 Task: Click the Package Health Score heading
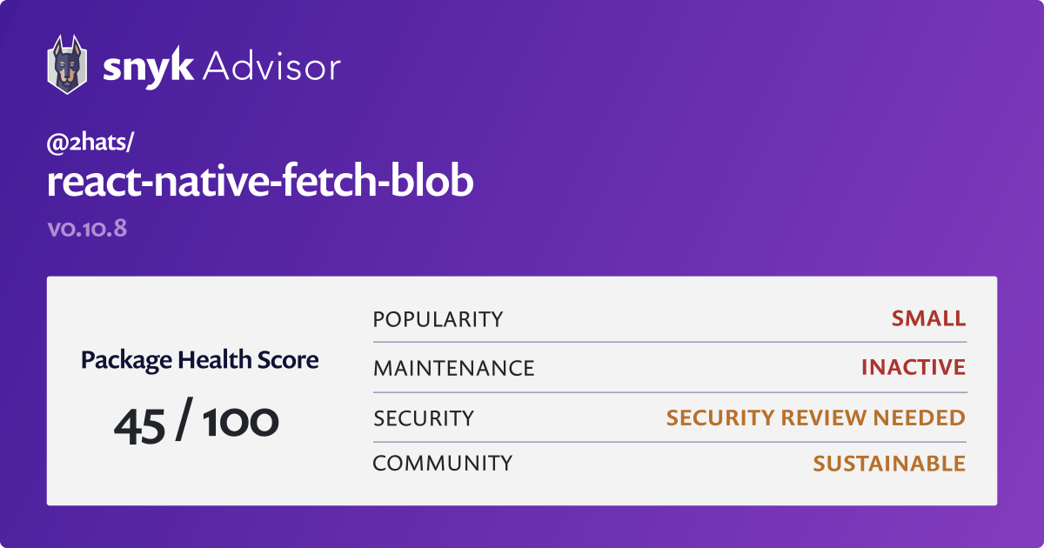tap(200, 359)
